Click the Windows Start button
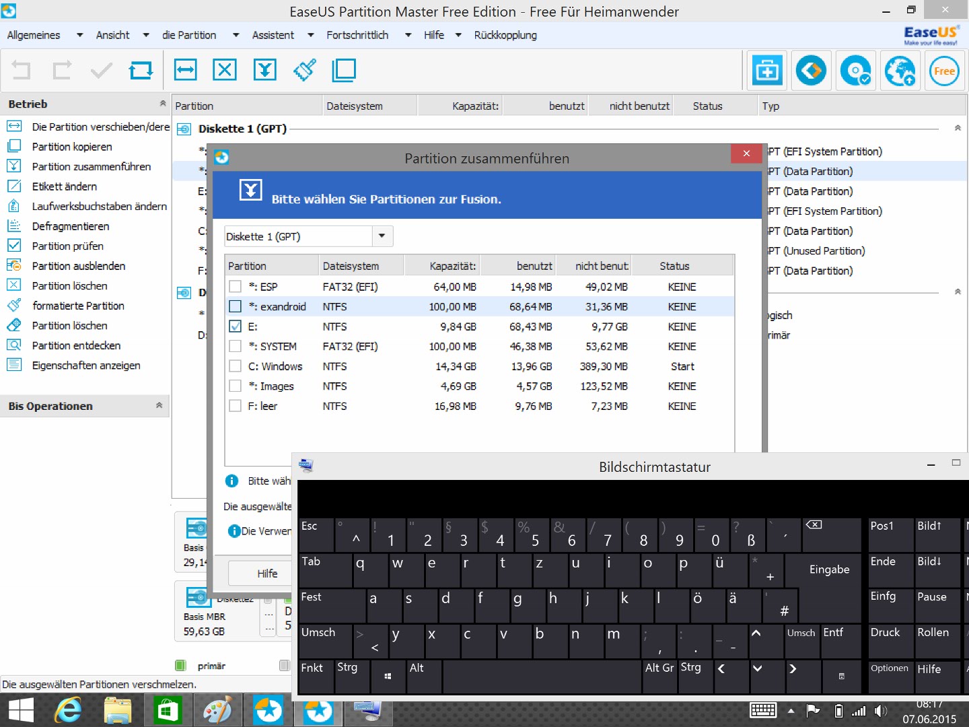The height and width of the screenshot is (727, 969). point(21,711)
